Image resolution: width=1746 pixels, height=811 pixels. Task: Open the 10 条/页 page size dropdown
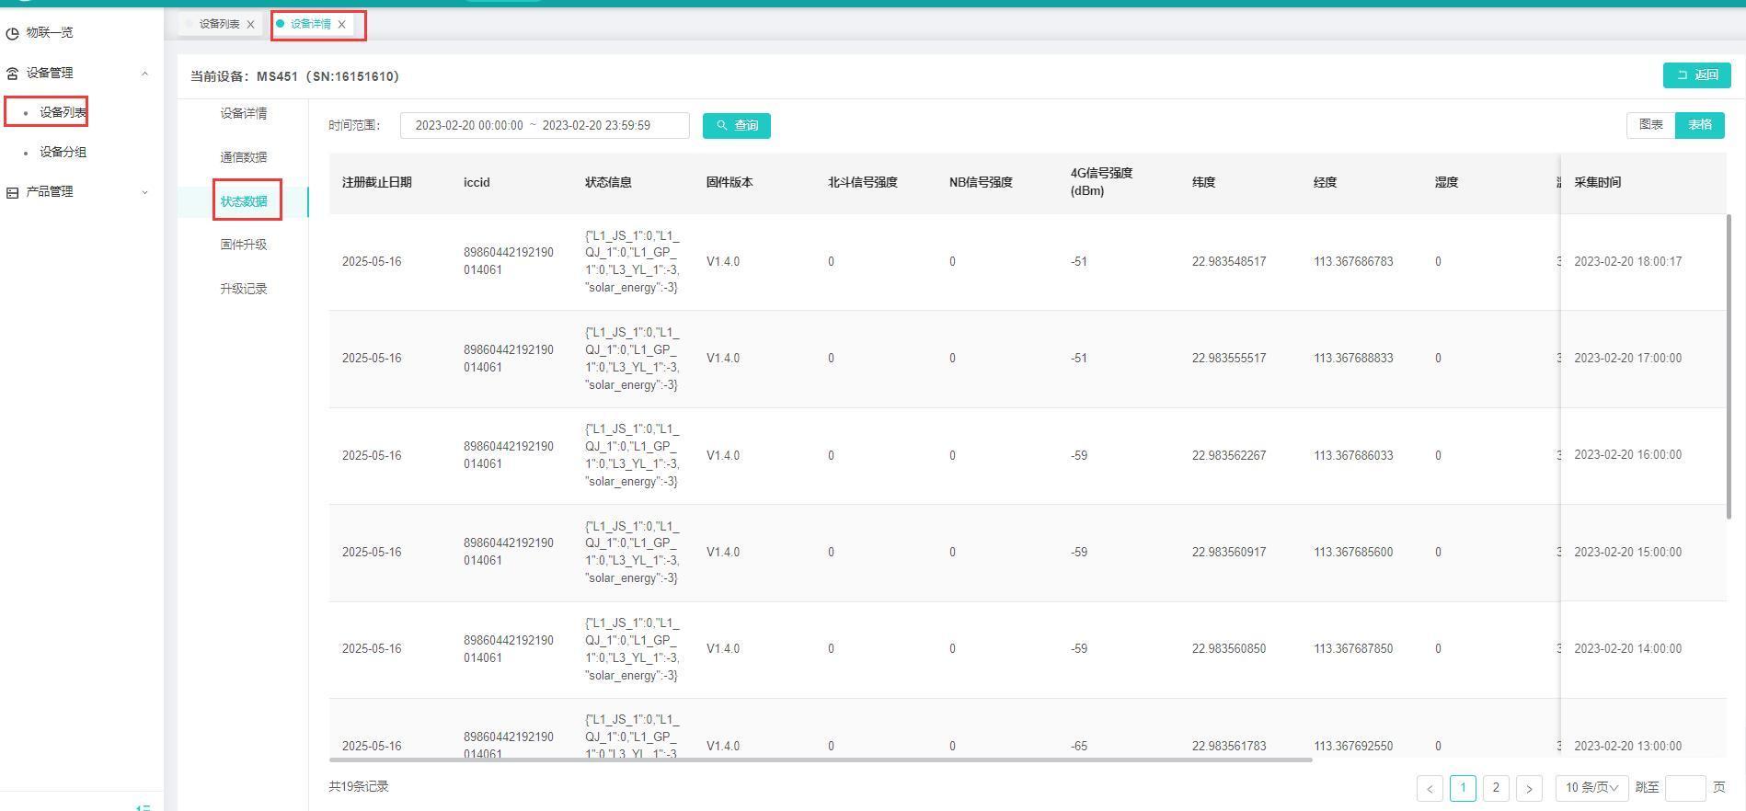tap(1591, 788)
